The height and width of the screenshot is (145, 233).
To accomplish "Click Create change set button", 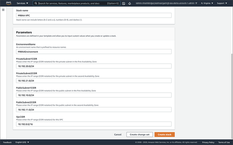I will (140, 135).
